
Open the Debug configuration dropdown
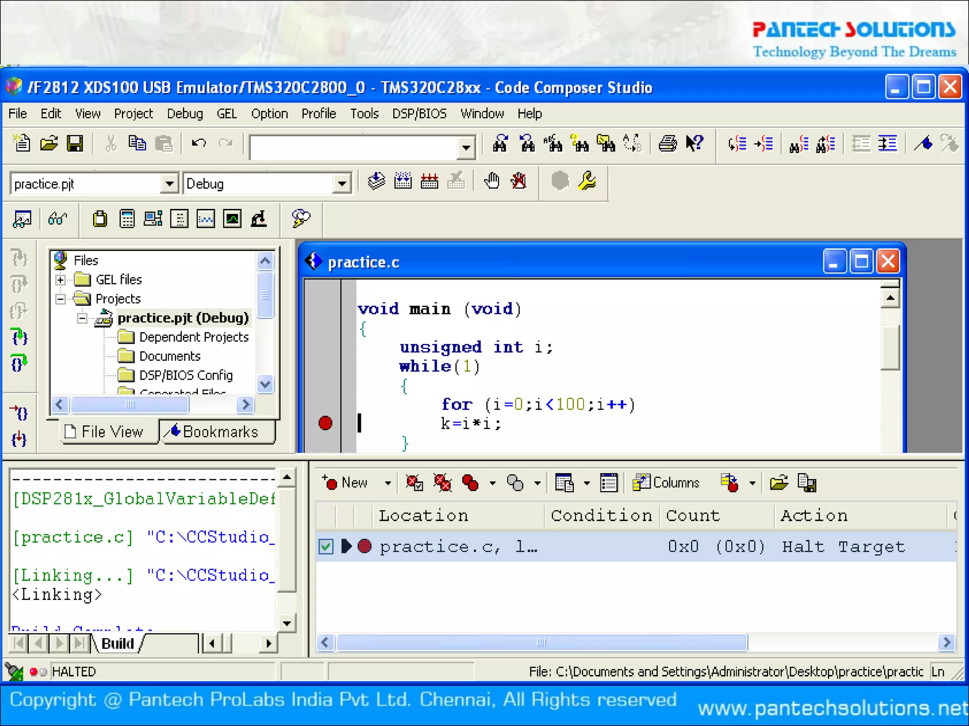[341, 183]
